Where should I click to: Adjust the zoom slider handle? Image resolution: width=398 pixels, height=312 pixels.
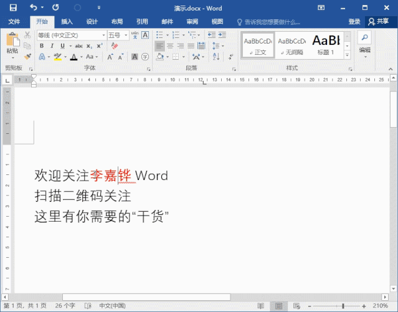(343, 306)
